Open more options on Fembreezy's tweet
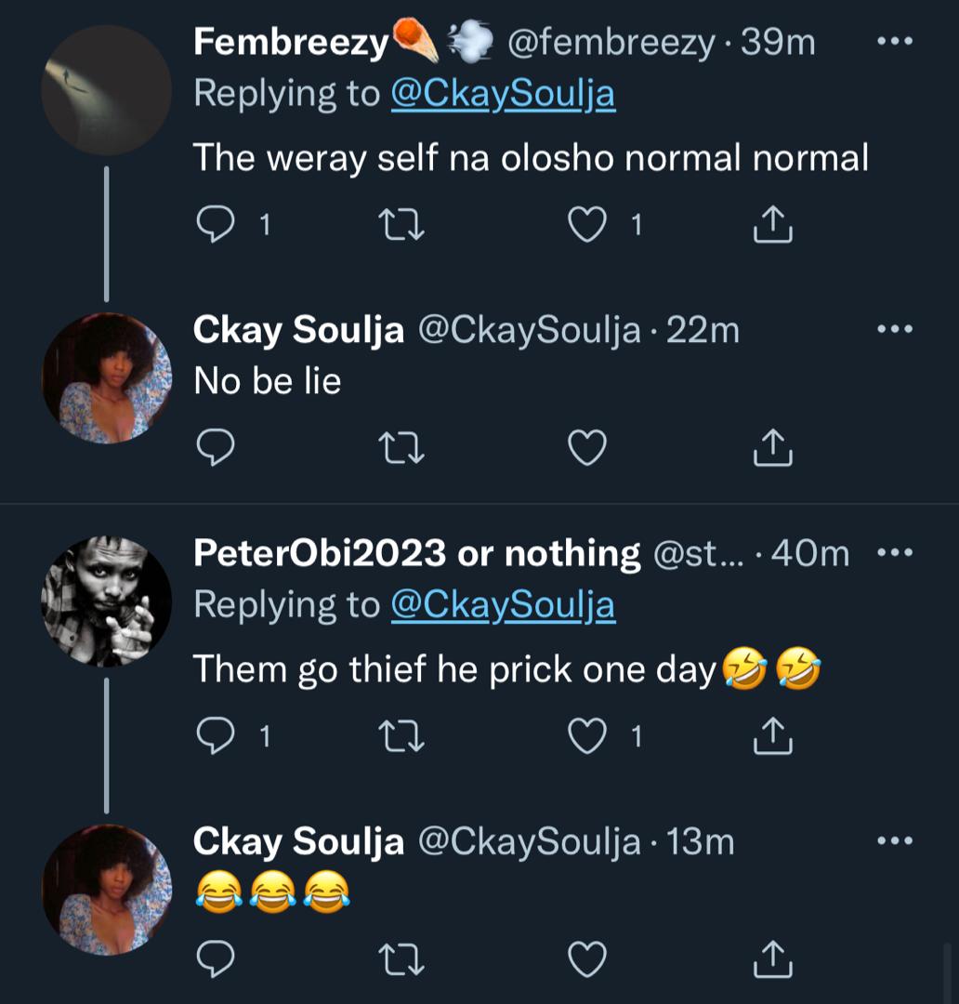 tap(895, 43)
